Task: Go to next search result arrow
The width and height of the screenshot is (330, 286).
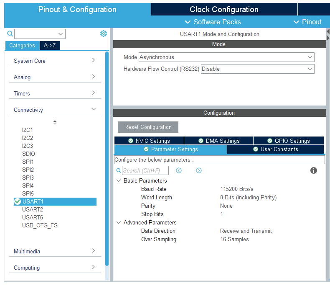Action: [199, 170]
